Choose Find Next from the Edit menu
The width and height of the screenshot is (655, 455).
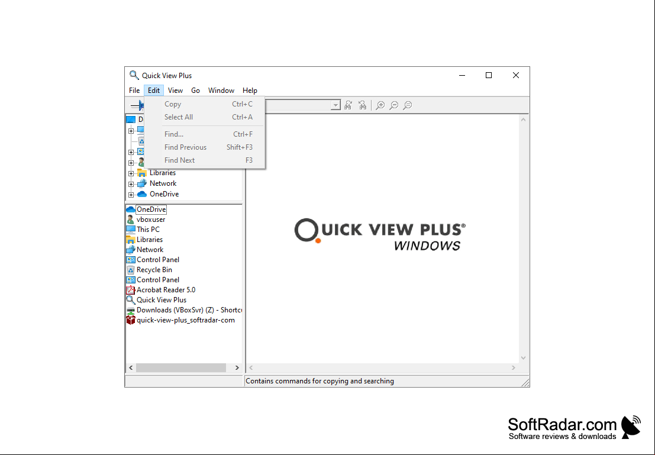point(205,160)
